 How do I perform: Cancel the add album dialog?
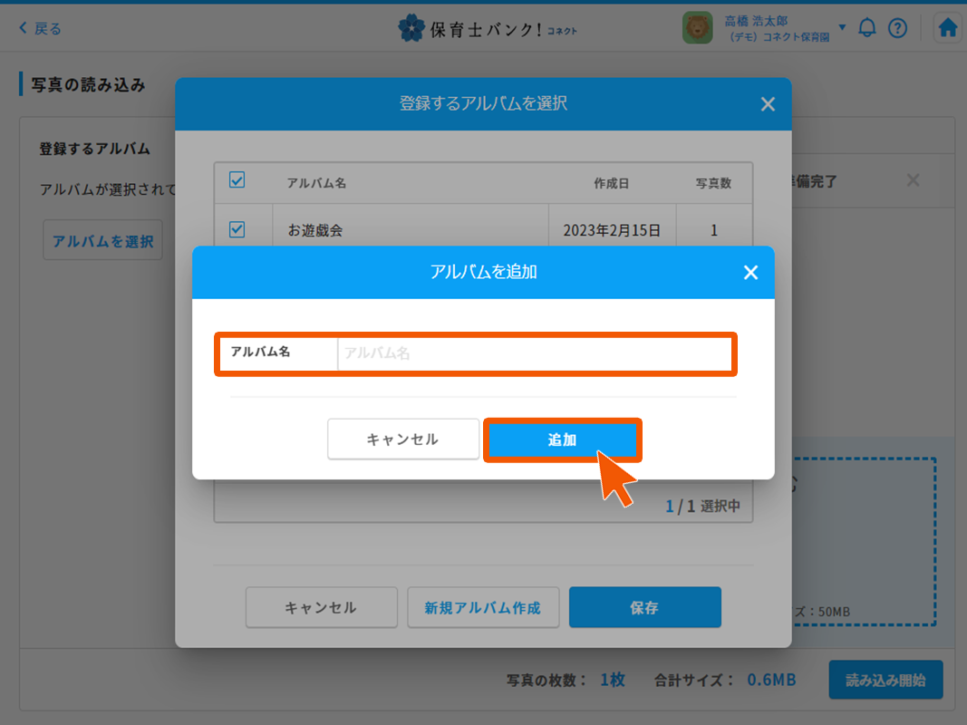[x=403, y=440]
